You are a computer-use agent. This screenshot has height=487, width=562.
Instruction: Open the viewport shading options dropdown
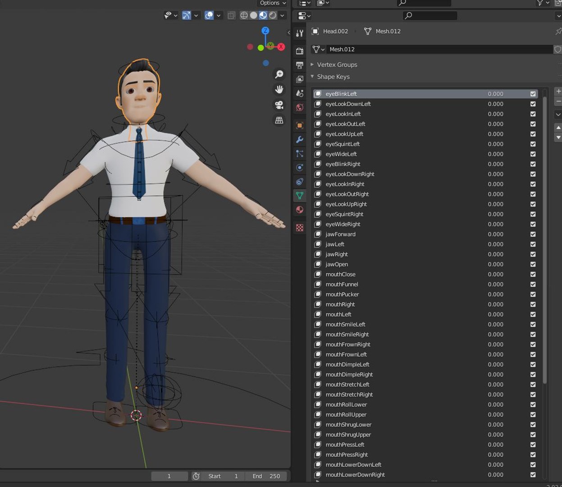[x=283, y=15]
